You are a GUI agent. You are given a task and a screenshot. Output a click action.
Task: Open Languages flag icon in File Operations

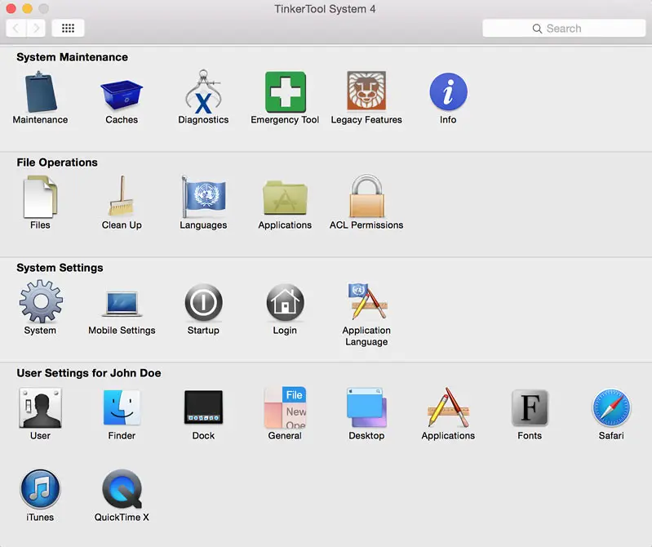pyautogui.click(x=203, y=196)
